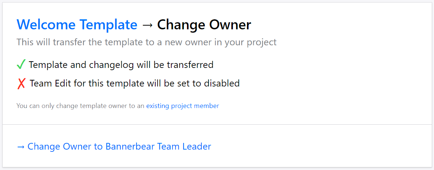Click 'Template and changelog will be transferred' text
The image size is (434, 170).
tap(121, 65)
